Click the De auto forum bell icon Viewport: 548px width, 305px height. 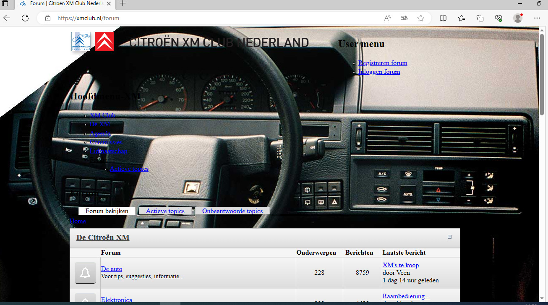(x=85, y=273)
